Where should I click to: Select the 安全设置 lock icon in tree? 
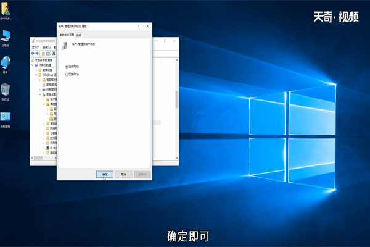tap(44, 94)
